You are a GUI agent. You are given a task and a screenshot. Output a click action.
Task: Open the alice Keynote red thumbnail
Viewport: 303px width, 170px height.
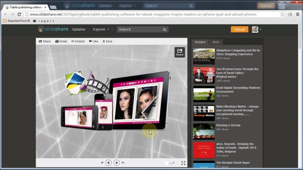[204, 150]
